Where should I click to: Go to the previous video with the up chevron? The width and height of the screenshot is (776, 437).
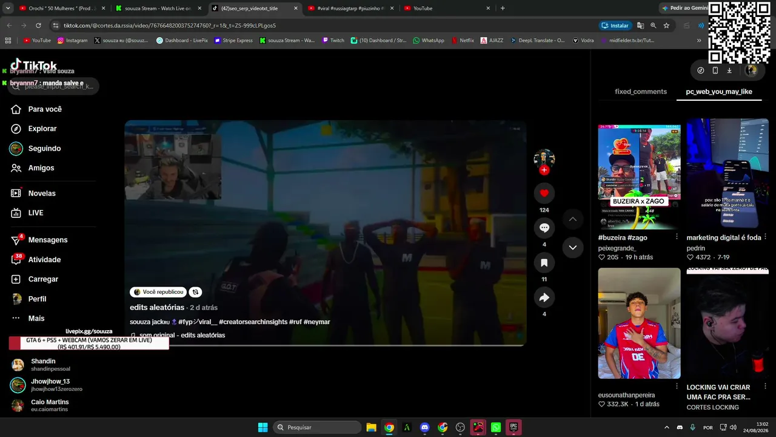pyautogui.click(x=572, y=219)
